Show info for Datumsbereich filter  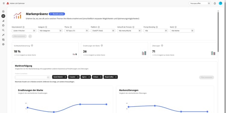[24, 27]
